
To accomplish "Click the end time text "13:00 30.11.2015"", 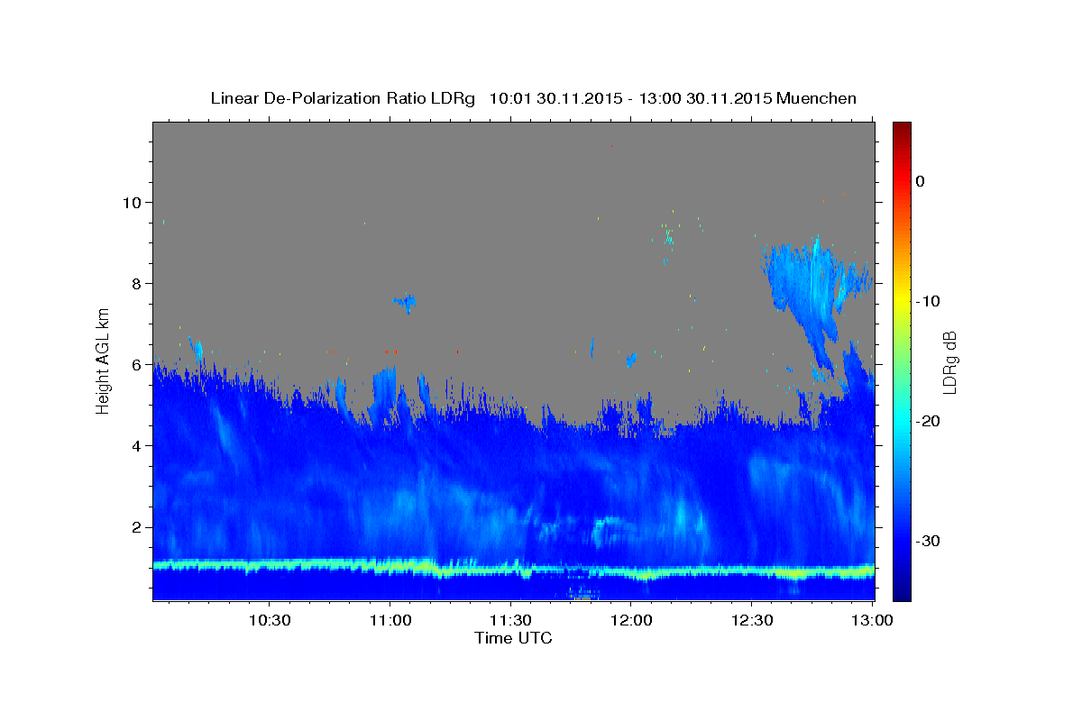I will (704, 98).
